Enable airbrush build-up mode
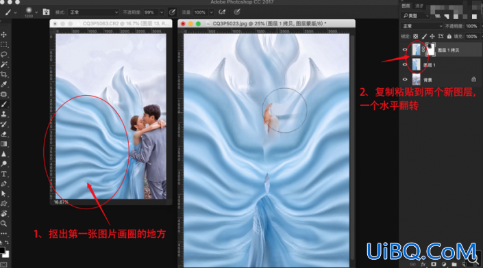 point(222,12)
